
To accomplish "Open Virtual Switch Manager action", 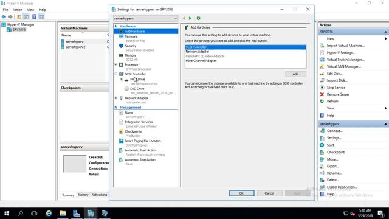I will pyautogui.click(x=345, y=60).
